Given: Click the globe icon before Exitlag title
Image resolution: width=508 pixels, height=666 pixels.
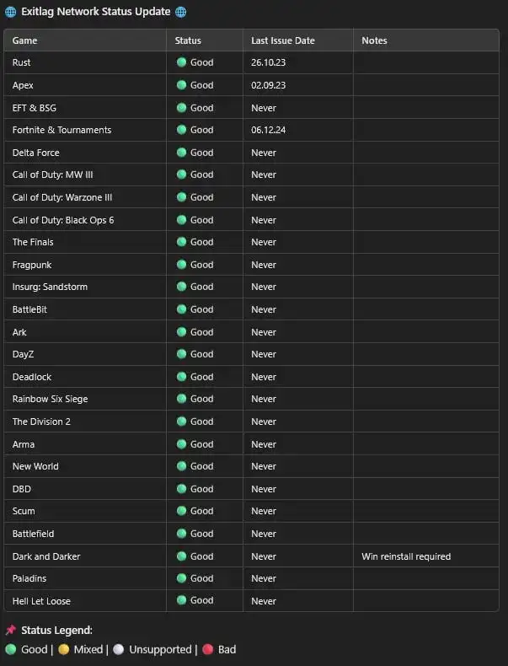Looking at the screenshot, I should [10, 12].
